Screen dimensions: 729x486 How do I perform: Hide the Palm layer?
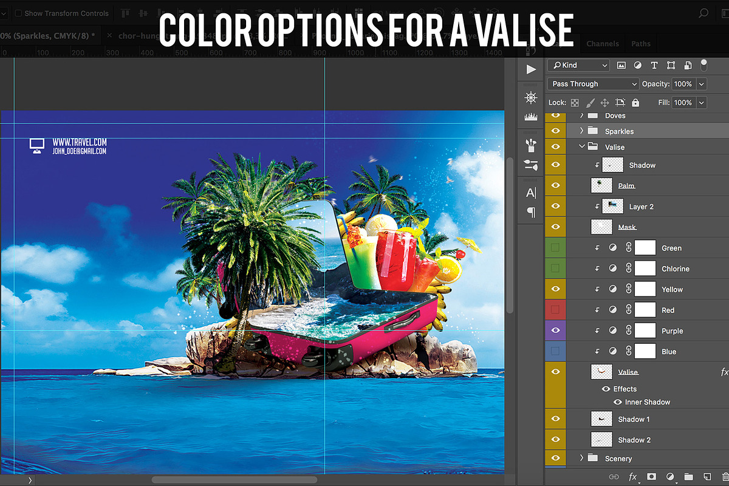coord(555,185)
